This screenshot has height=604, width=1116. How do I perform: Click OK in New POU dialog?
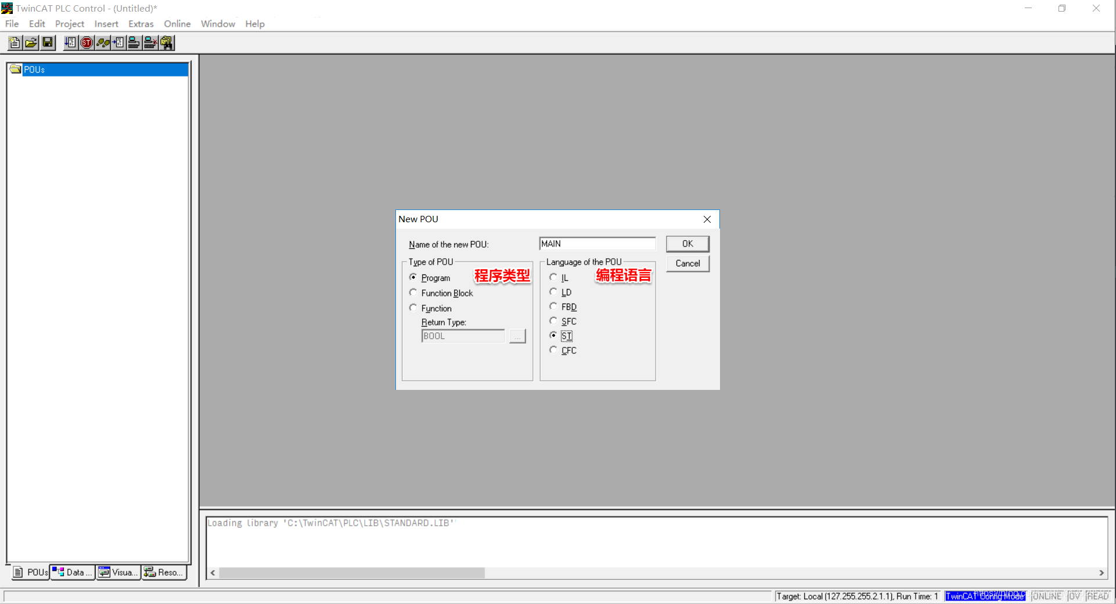(687, 244)
